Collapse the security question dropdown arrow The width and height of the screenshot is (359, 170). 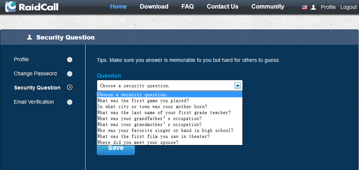[x=238, y=85]
